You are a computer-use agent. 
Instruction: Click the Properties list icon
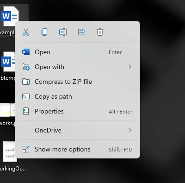click(x=26, y=111)
